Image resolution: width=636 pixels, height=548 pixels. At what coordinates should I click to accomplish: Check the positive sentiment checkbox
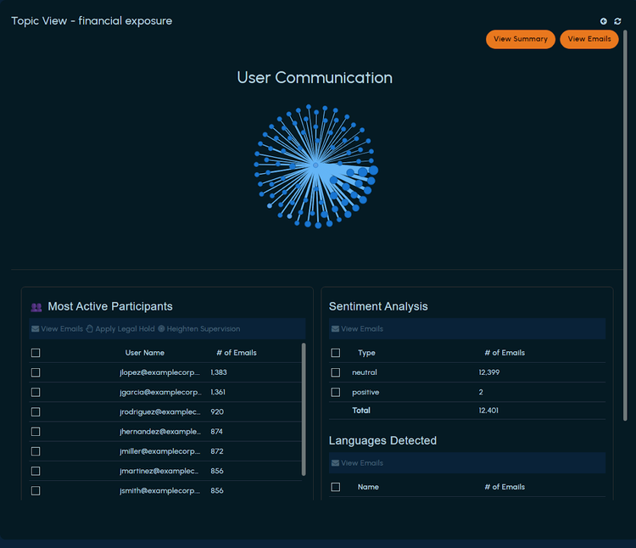(x=336, y=393)
